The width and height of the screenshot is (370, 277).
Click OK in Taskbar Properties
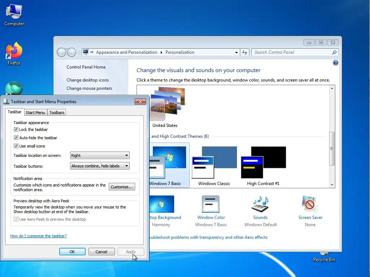[72, 251]
